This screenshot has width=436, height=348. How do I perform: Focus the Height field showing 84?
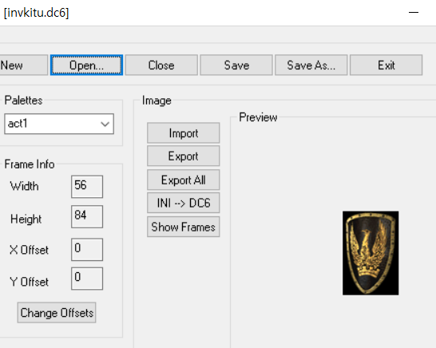coord(87,216)
